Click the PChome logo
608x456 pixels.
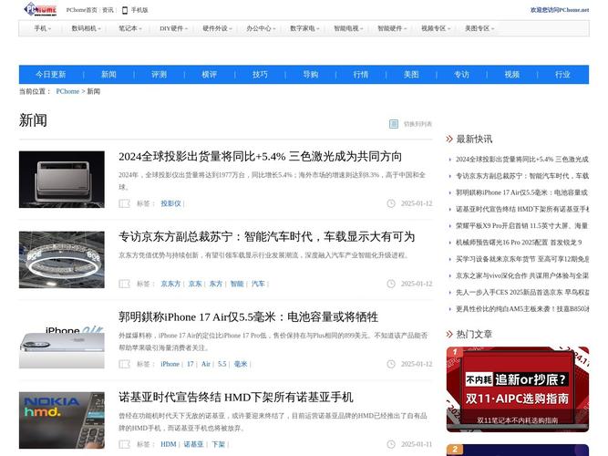click(40, 9)
